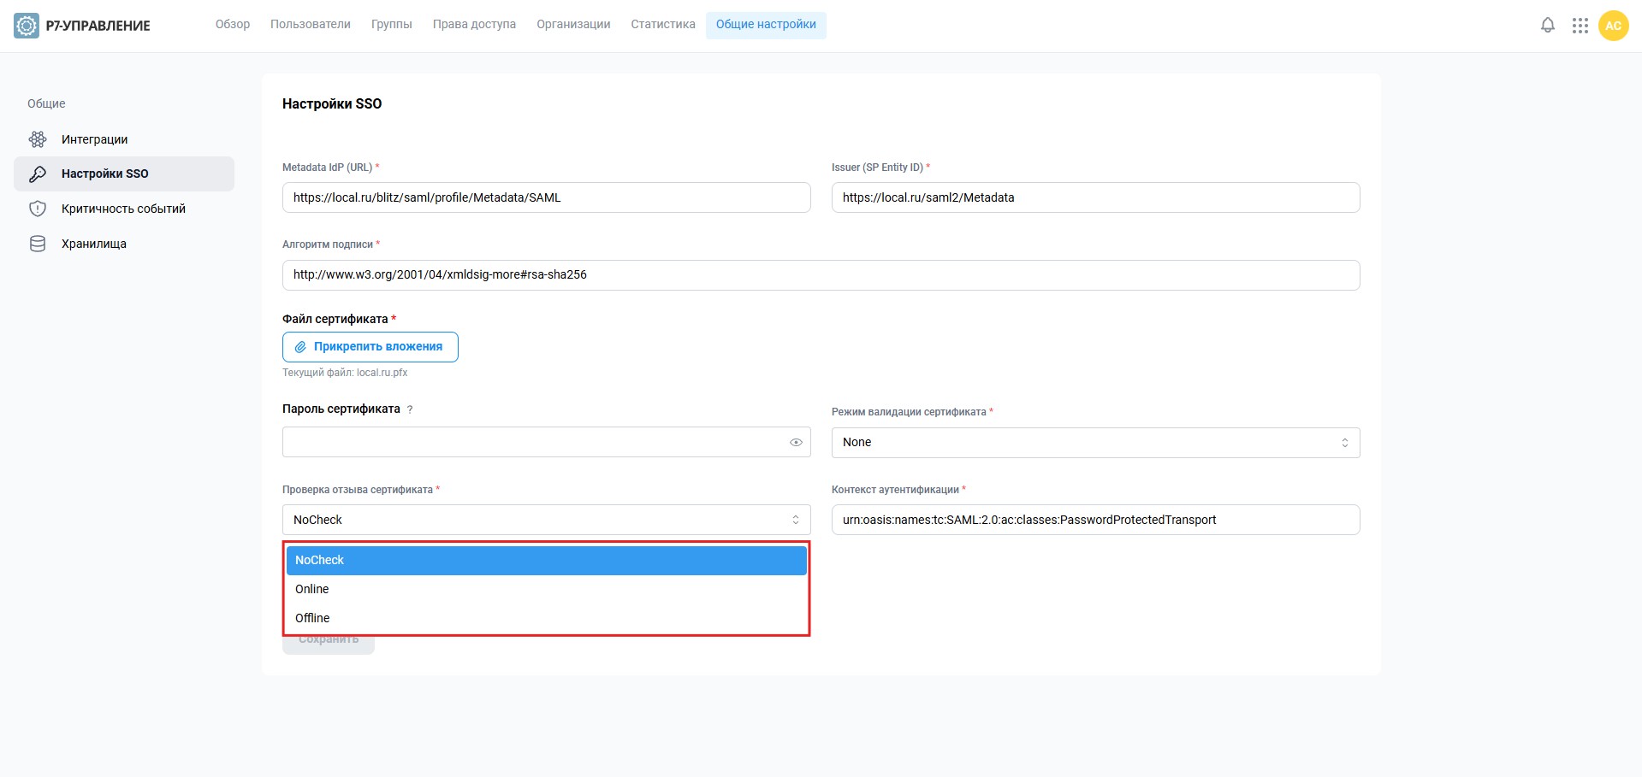Switch to the Группы tab
The width and height of the screenshot is (1642, 777).
391,25
